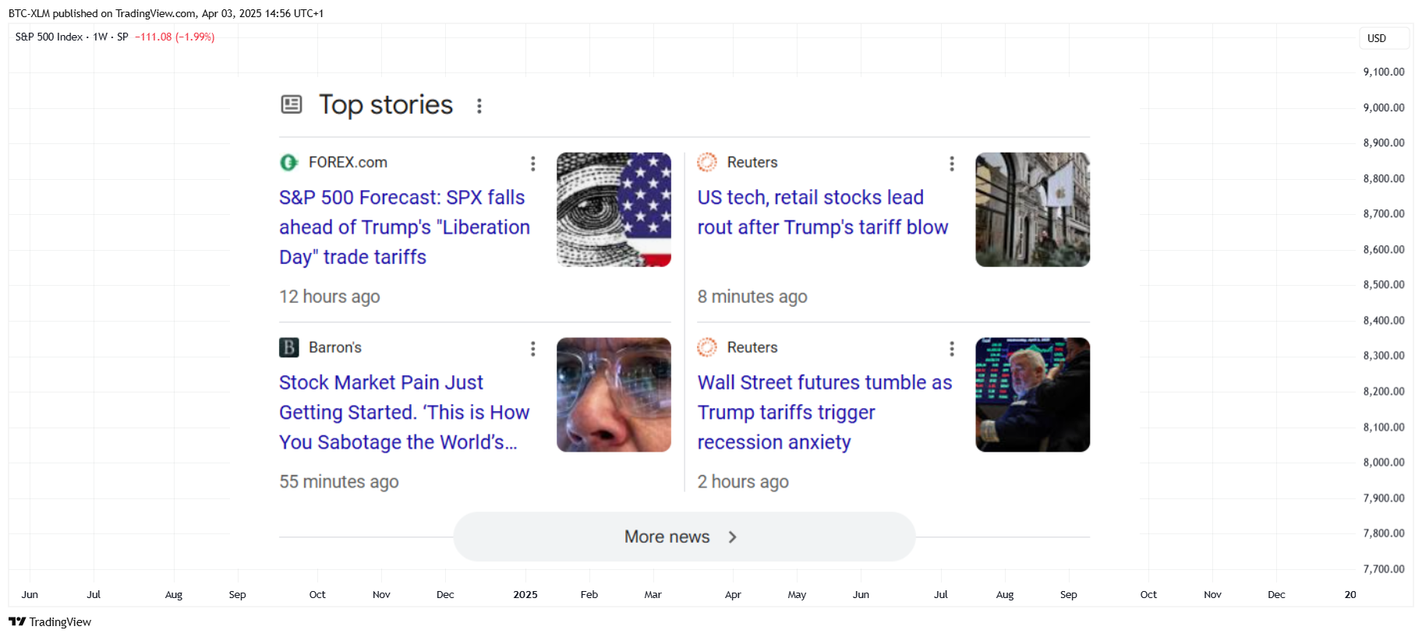Click the eye and flag story thumbnail

[x=614, y=209]
